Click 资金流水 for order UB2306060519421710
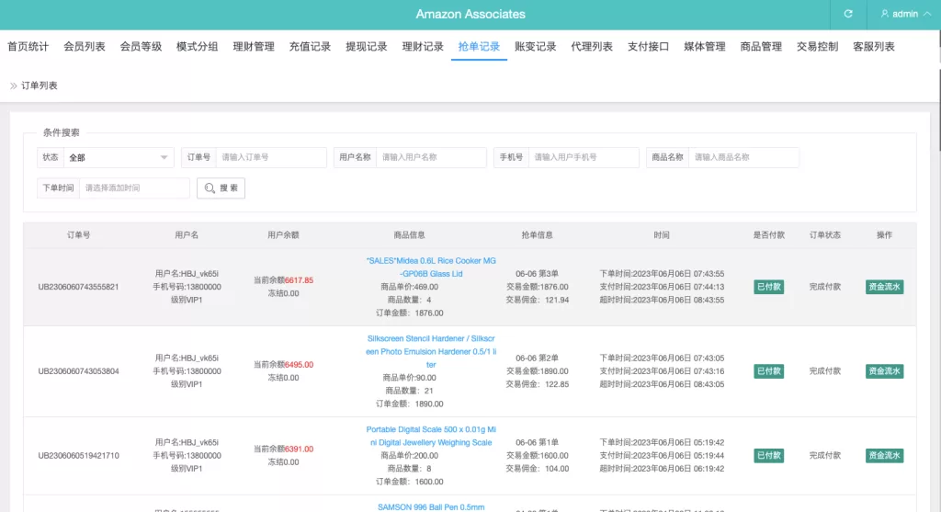The height and width of the screenshot is (512, 941). pyautogui.click(x=885, y=456)
